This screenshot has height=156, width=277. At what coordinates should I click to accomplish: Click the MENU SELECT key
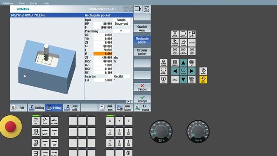(175, 51)
